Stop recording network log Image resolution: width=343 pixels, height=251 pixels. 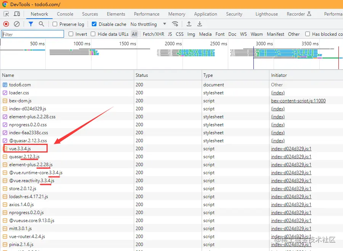pyautogui.click(x=6, y=24)
